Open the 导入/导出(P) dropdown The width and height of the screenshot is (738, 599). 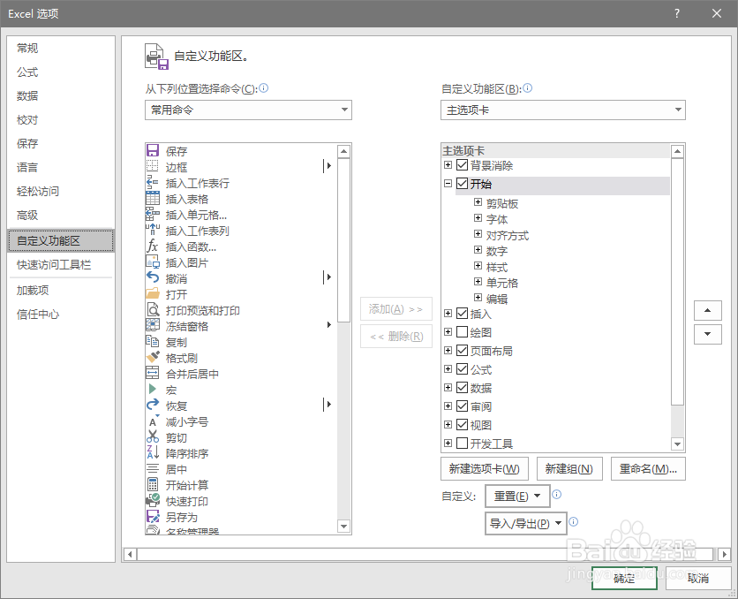coord(526,523)
